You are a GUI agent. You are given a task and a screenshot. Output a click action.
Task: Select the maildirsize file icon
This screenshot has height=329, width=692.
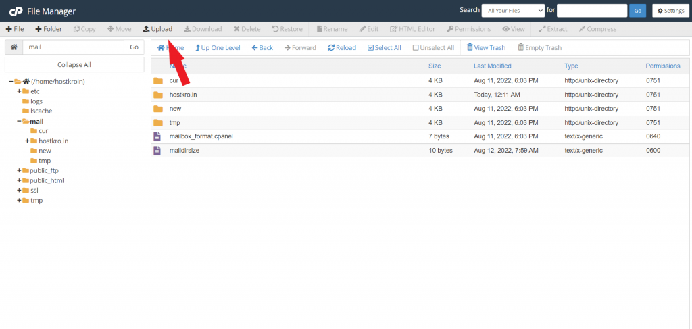[157, 151]
